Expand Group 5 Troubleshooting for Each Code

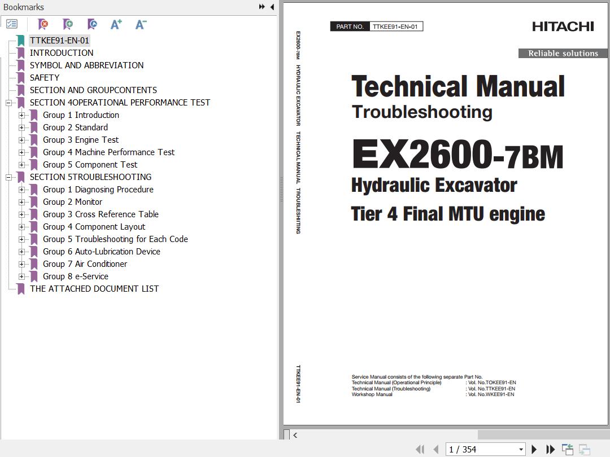(x=21, y=240)
